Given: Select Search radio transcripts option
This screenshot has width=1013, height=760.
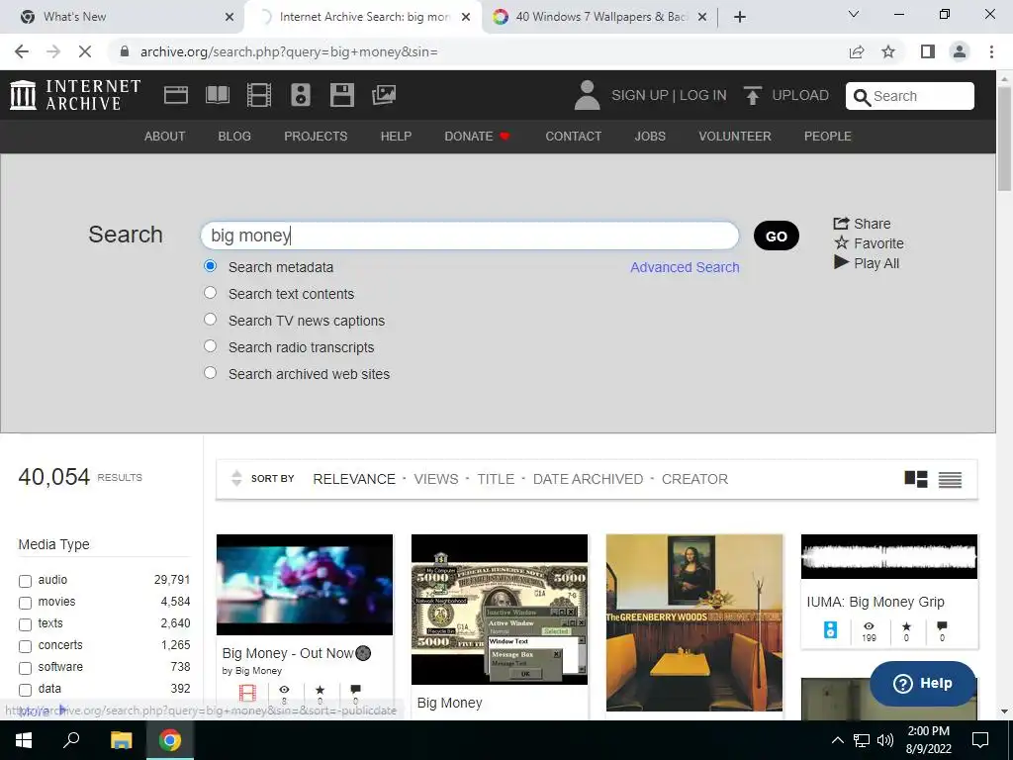Looking at the screenshot, I should [x=210, y=345].
